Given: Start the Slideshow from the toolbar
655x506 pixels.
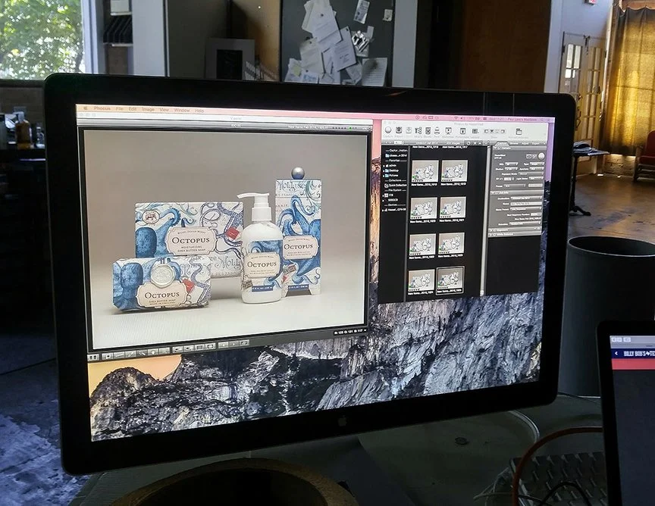Looking at the screenshot, I should (x=448, y=131).
